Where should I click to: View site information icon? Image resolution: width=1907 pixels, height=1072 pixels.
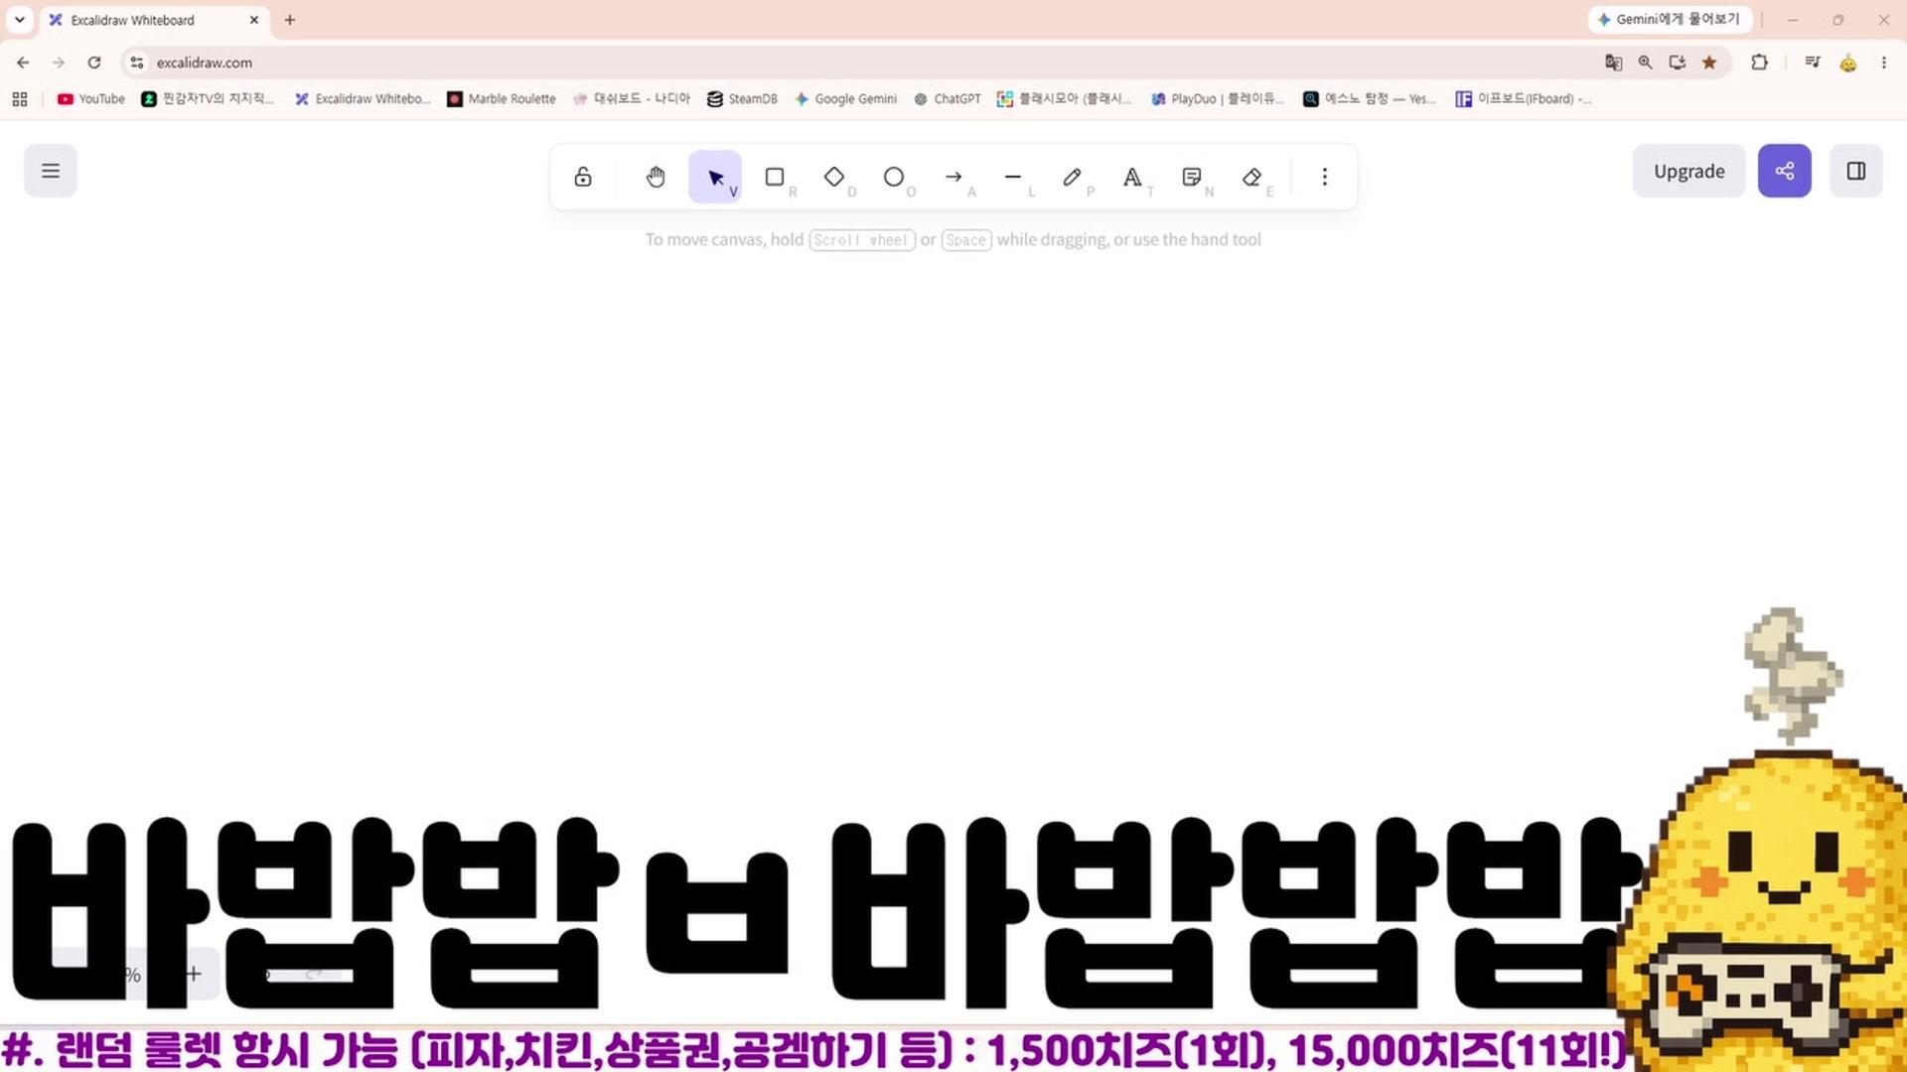(137, 63)
